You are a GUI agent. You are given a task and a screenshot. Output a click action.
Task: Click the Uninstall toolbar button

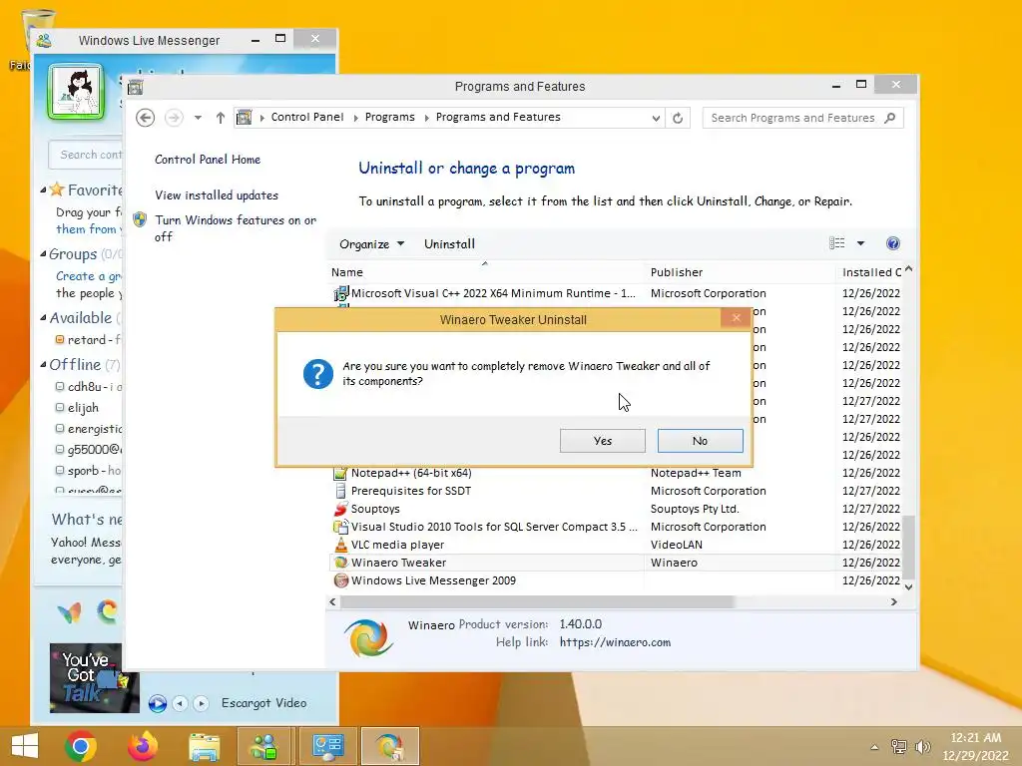click(x=449, y=244)
